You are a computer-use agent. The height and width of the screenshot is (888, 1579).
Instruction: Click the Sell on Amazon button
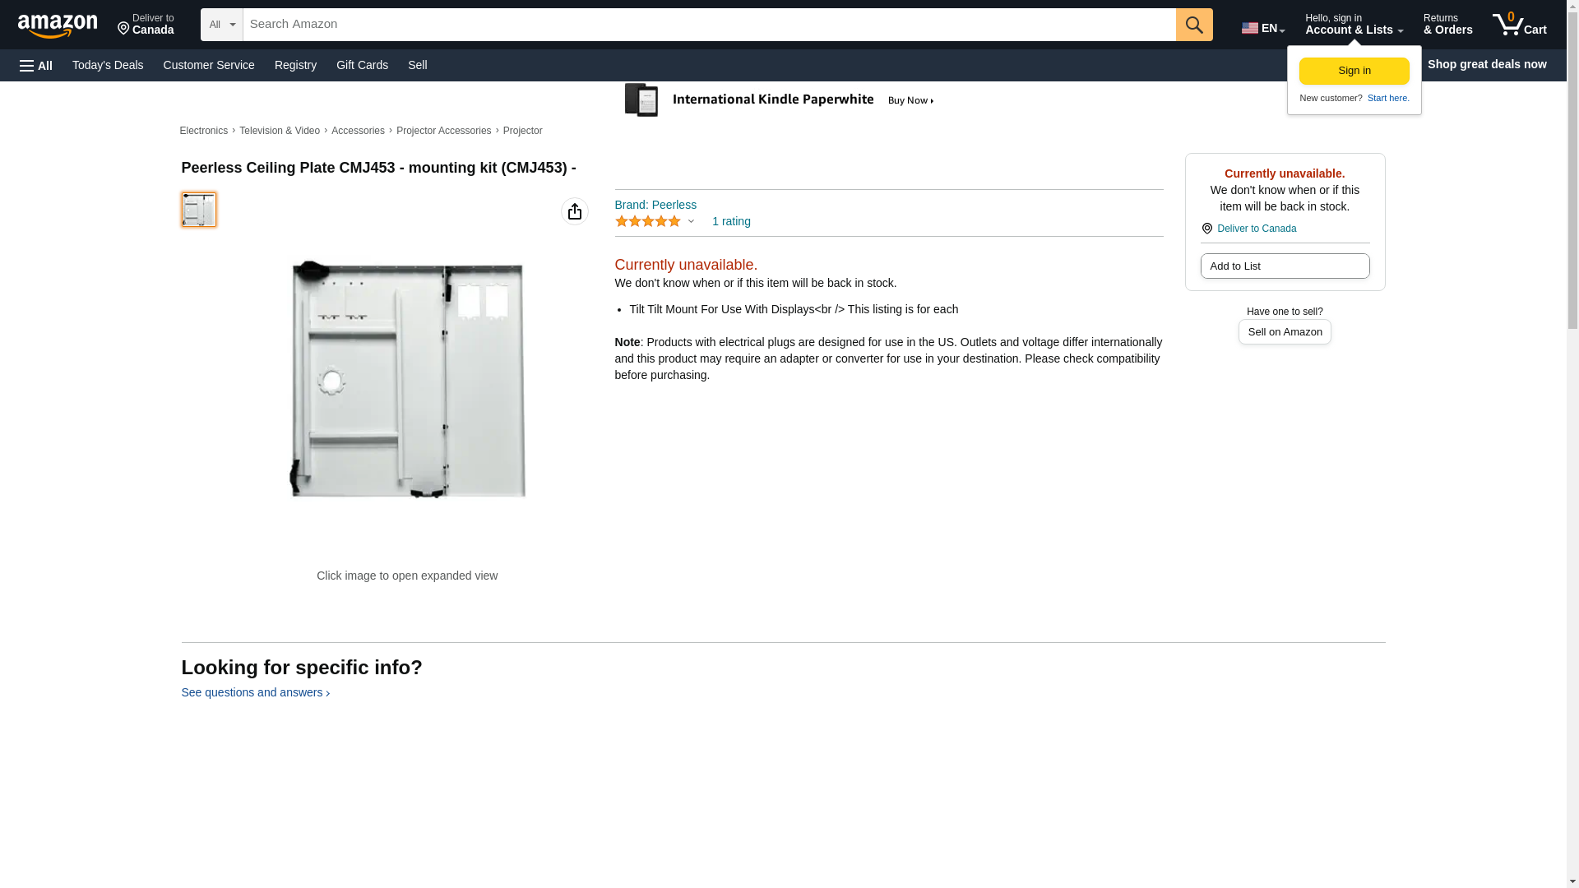point(1285,331)
